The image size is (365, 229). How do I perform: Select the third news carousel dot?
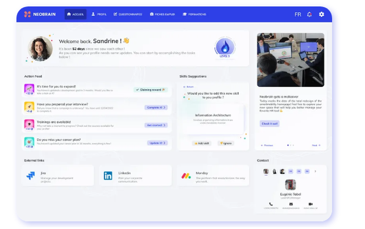coord(293,145)
